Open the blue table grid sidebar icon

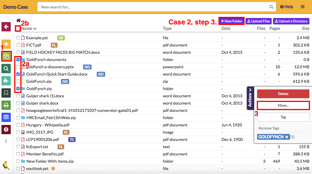tap(6, 117)
